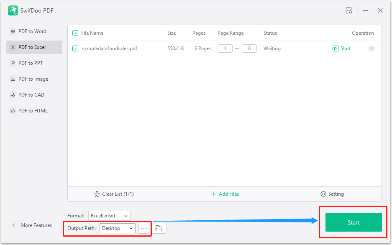Image resolution: width=392 pixels, height=245 pixels.
Task: Click the Operation column header
Action: click(363, 33)
